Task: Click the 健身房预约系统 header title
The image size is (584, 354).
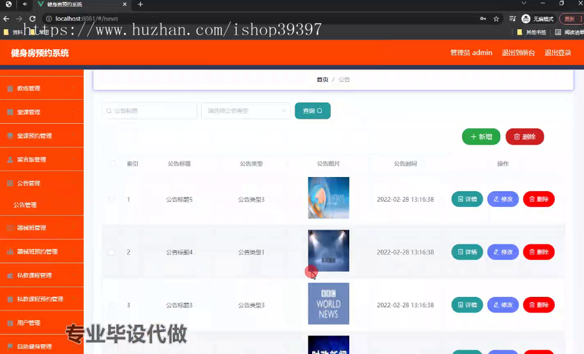Action: (40, 53)
